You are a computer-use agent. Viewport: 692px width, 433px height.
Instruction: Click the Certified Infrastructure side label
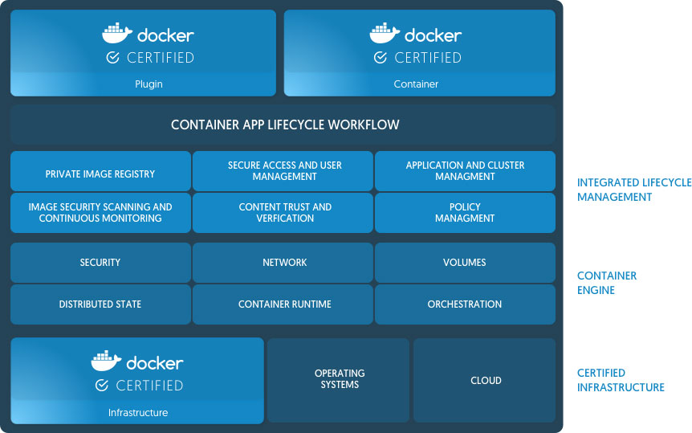[x=621, y=380]
